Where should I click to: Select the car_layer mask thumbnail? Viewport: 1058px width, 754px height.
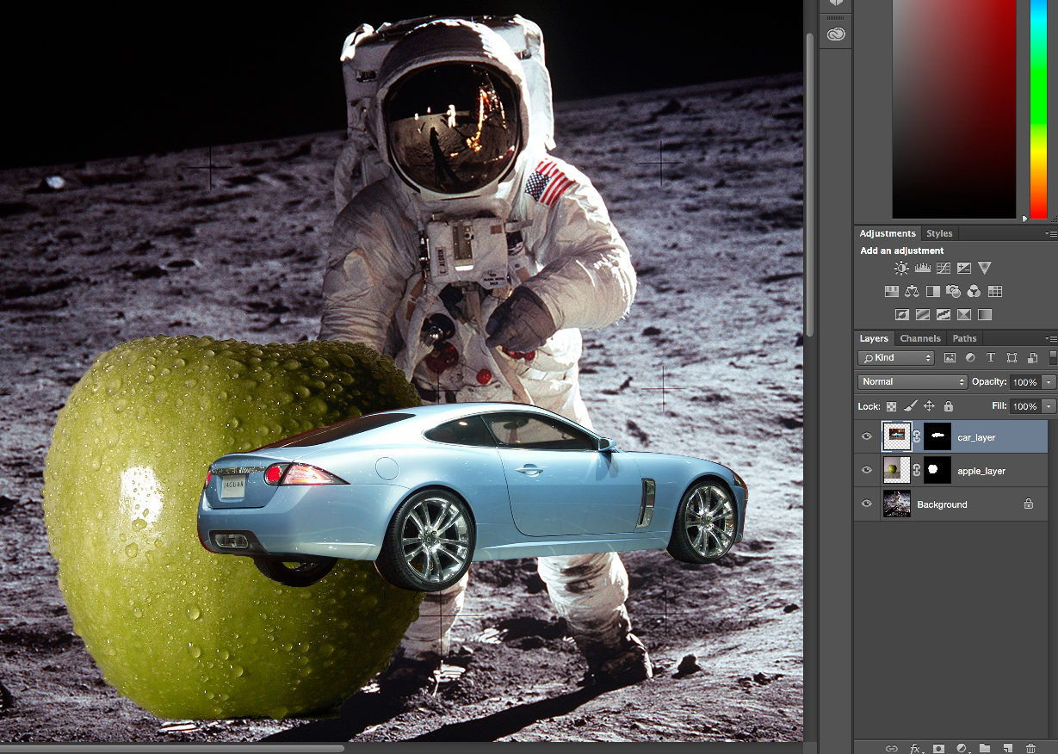(x=937, y=437)
